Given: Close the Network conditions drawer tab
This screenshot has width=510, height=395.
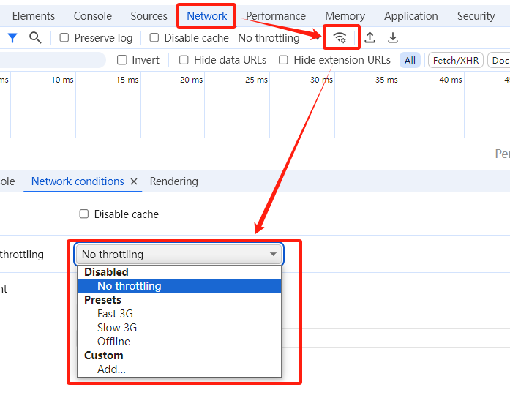Looking at the screenshot, I should 134,181.
